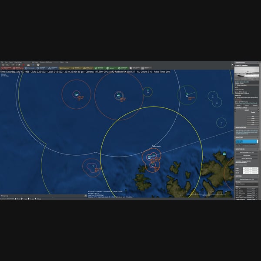The image size is (261, 261).
Task: Open the File menu
Action: (2, 62)
